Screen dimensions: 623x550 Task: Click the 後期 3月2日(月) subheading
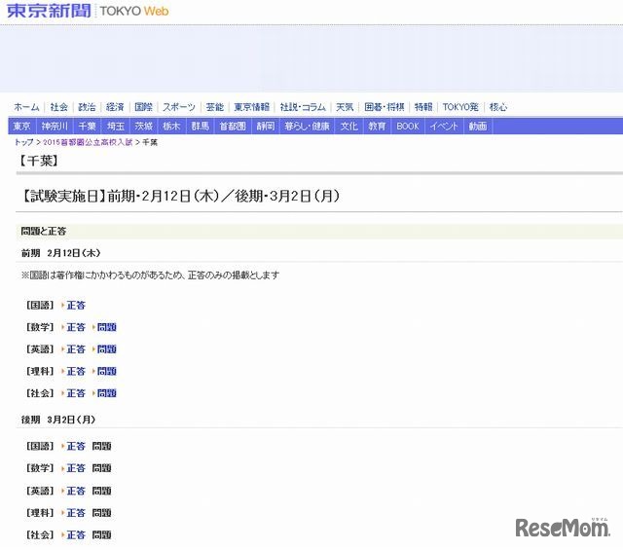coord(58,420)
